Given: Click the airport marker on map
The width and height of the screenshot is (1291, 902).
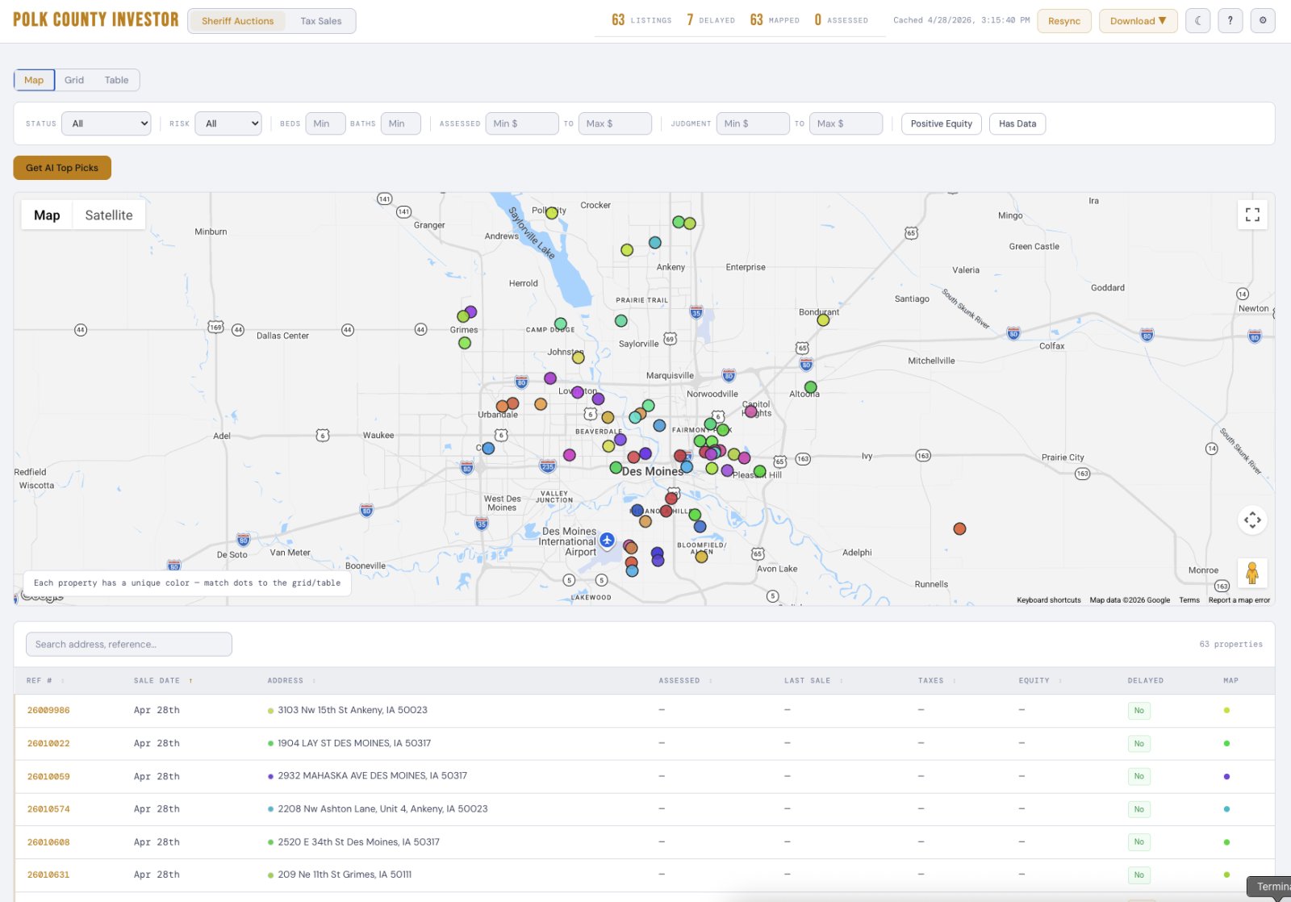Looking at the screenshot, I should (608, 540).
